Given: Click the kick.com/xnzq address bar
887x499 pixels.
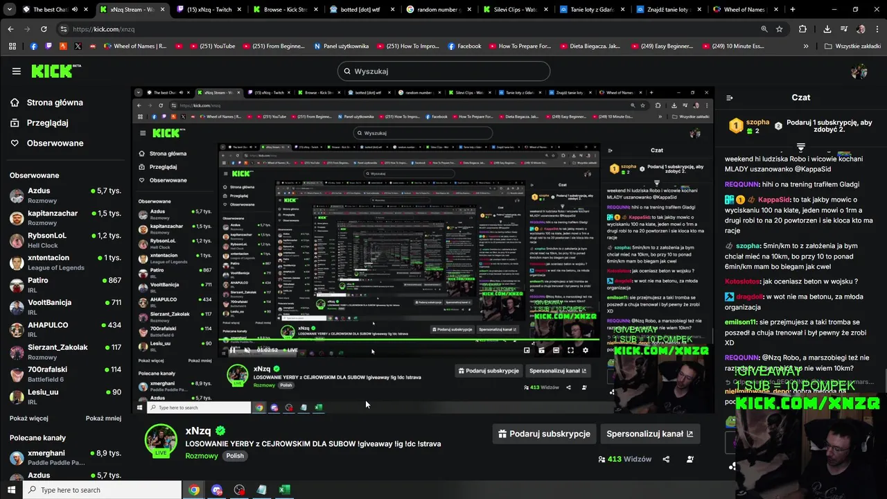Looking at the screenshot, I should tap(409, 29).
